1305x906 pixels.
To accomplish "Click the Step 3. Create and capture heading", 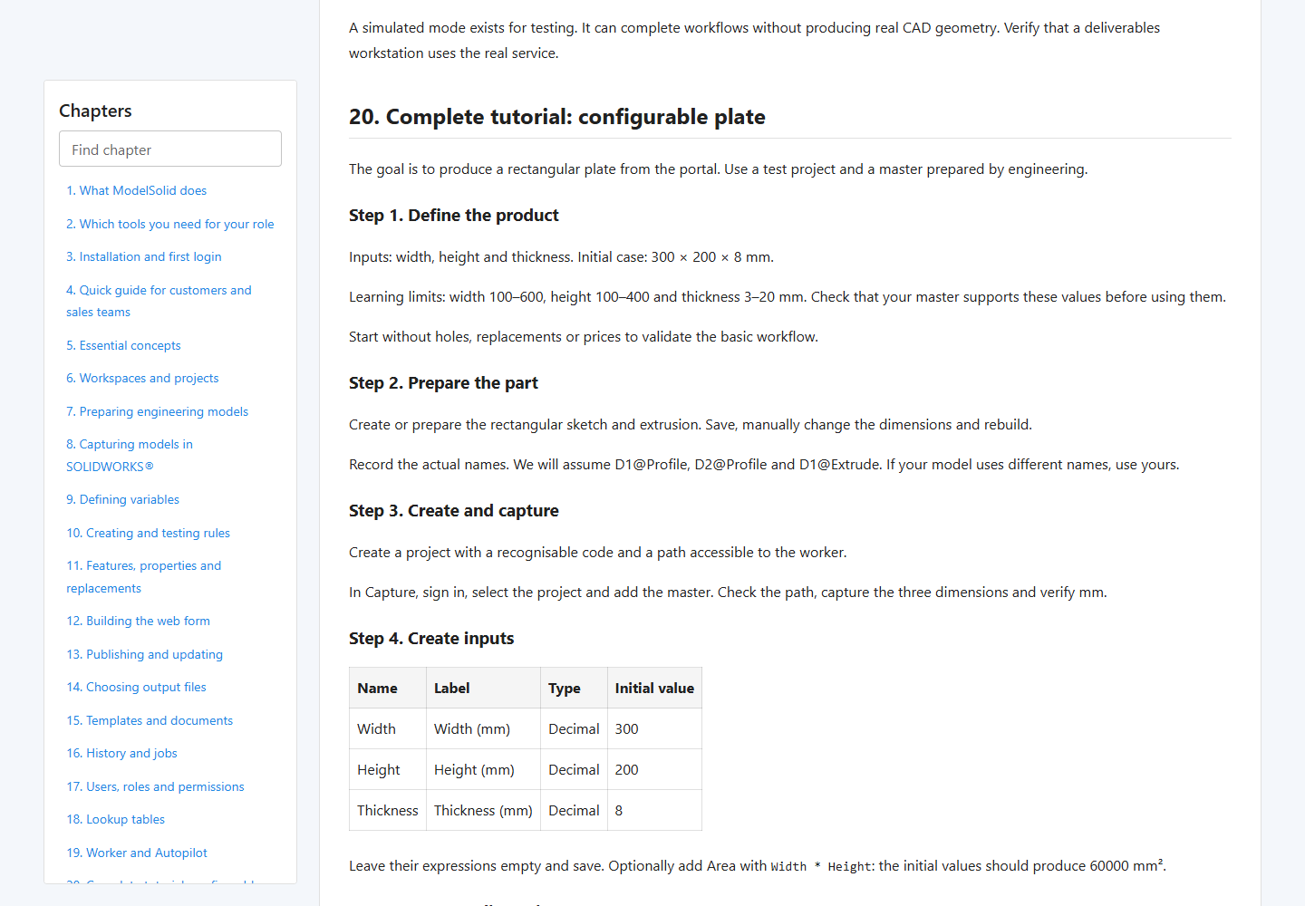I will pyautogui.click(x=454, y=510).
